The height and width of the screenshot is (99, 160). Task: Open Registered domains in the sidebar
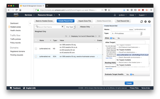(18, 51)
